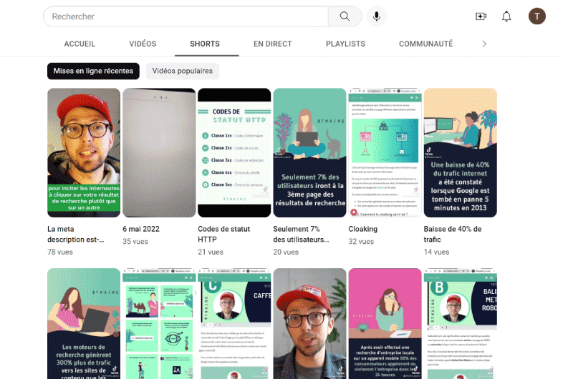The height and width of the screenshot is (379, 573).
Task: Open the Codes de statut HTTP thumbnail
Action: (234, 152)
